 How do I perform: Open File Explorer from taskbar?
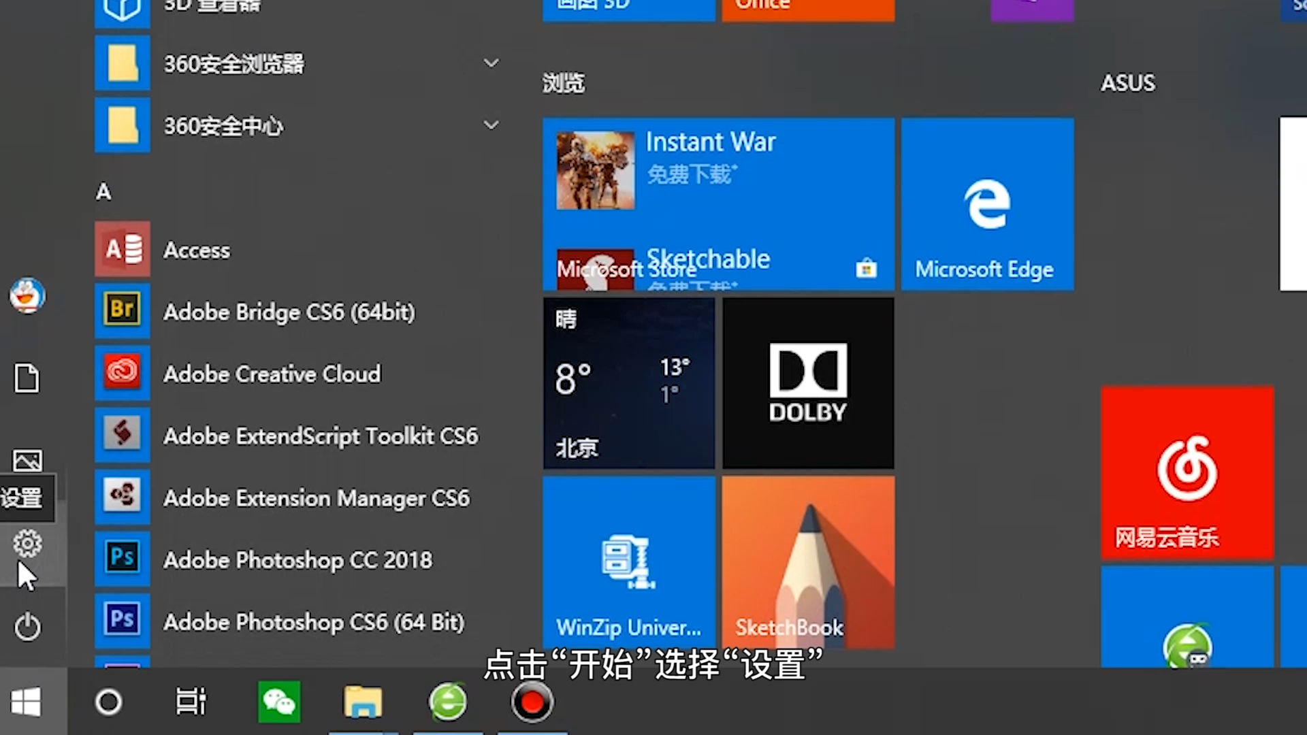coord(363,702)
